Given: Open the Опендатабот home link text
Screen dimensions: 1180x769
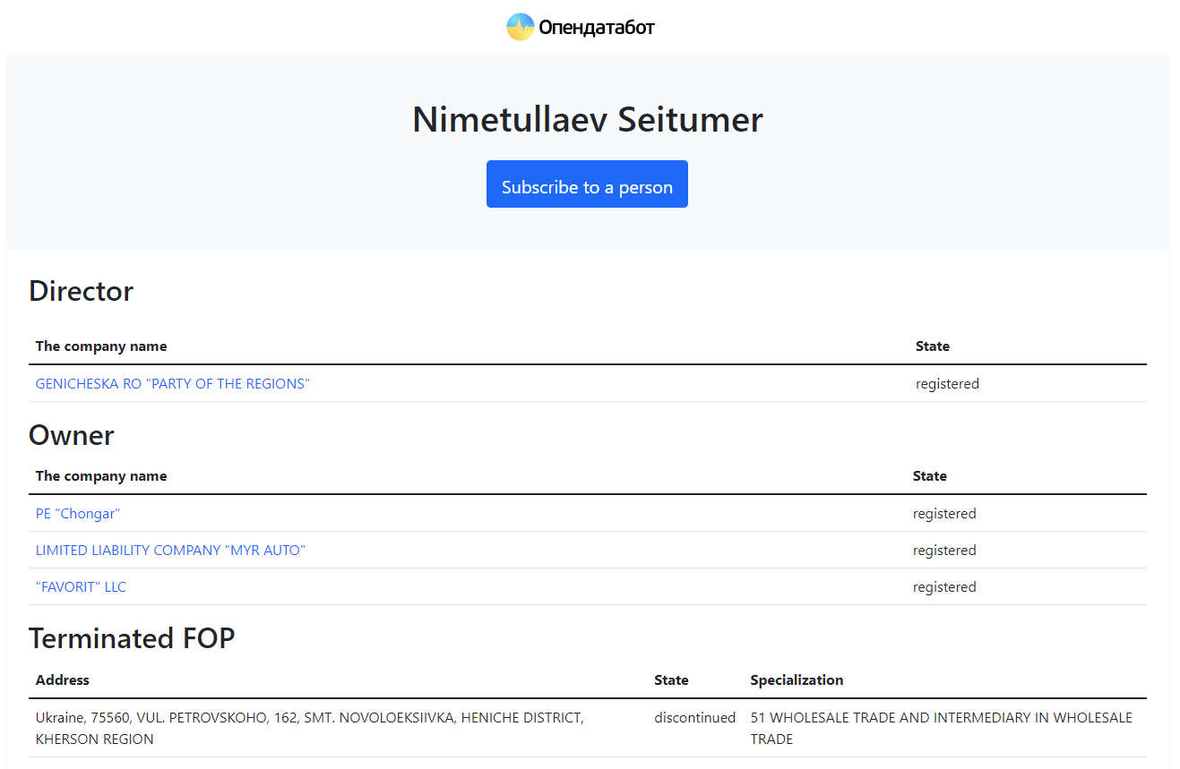Looking at the screenshot, I should click(597, 28).
